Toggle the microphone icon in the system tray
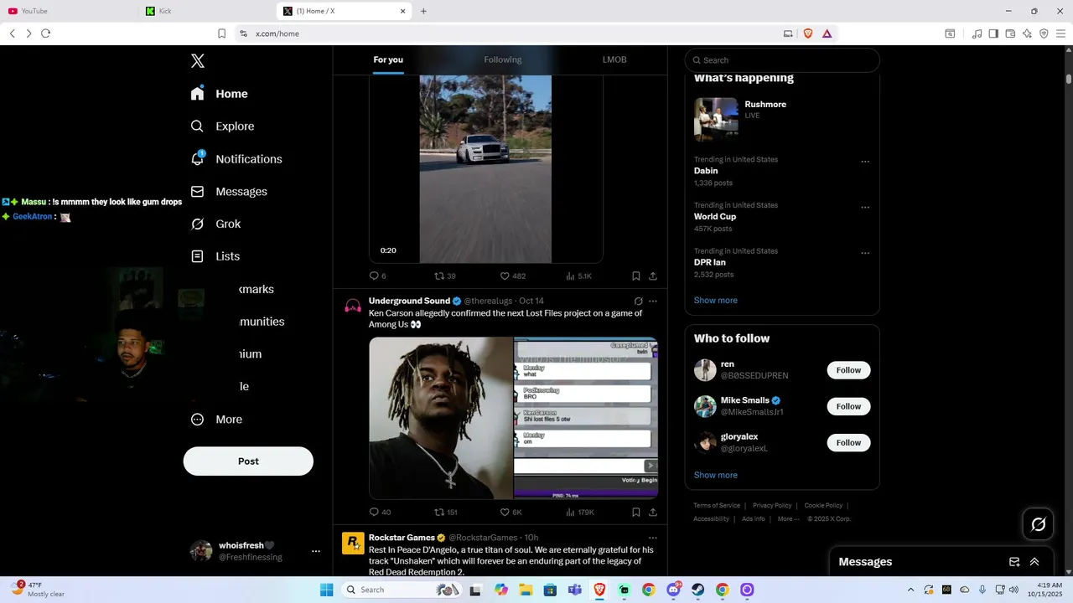The width and height of the screenshot is (1073, 603). coord(982,590)
